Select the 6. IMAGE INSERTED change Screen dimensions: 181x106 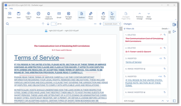(x=145, y=93)
